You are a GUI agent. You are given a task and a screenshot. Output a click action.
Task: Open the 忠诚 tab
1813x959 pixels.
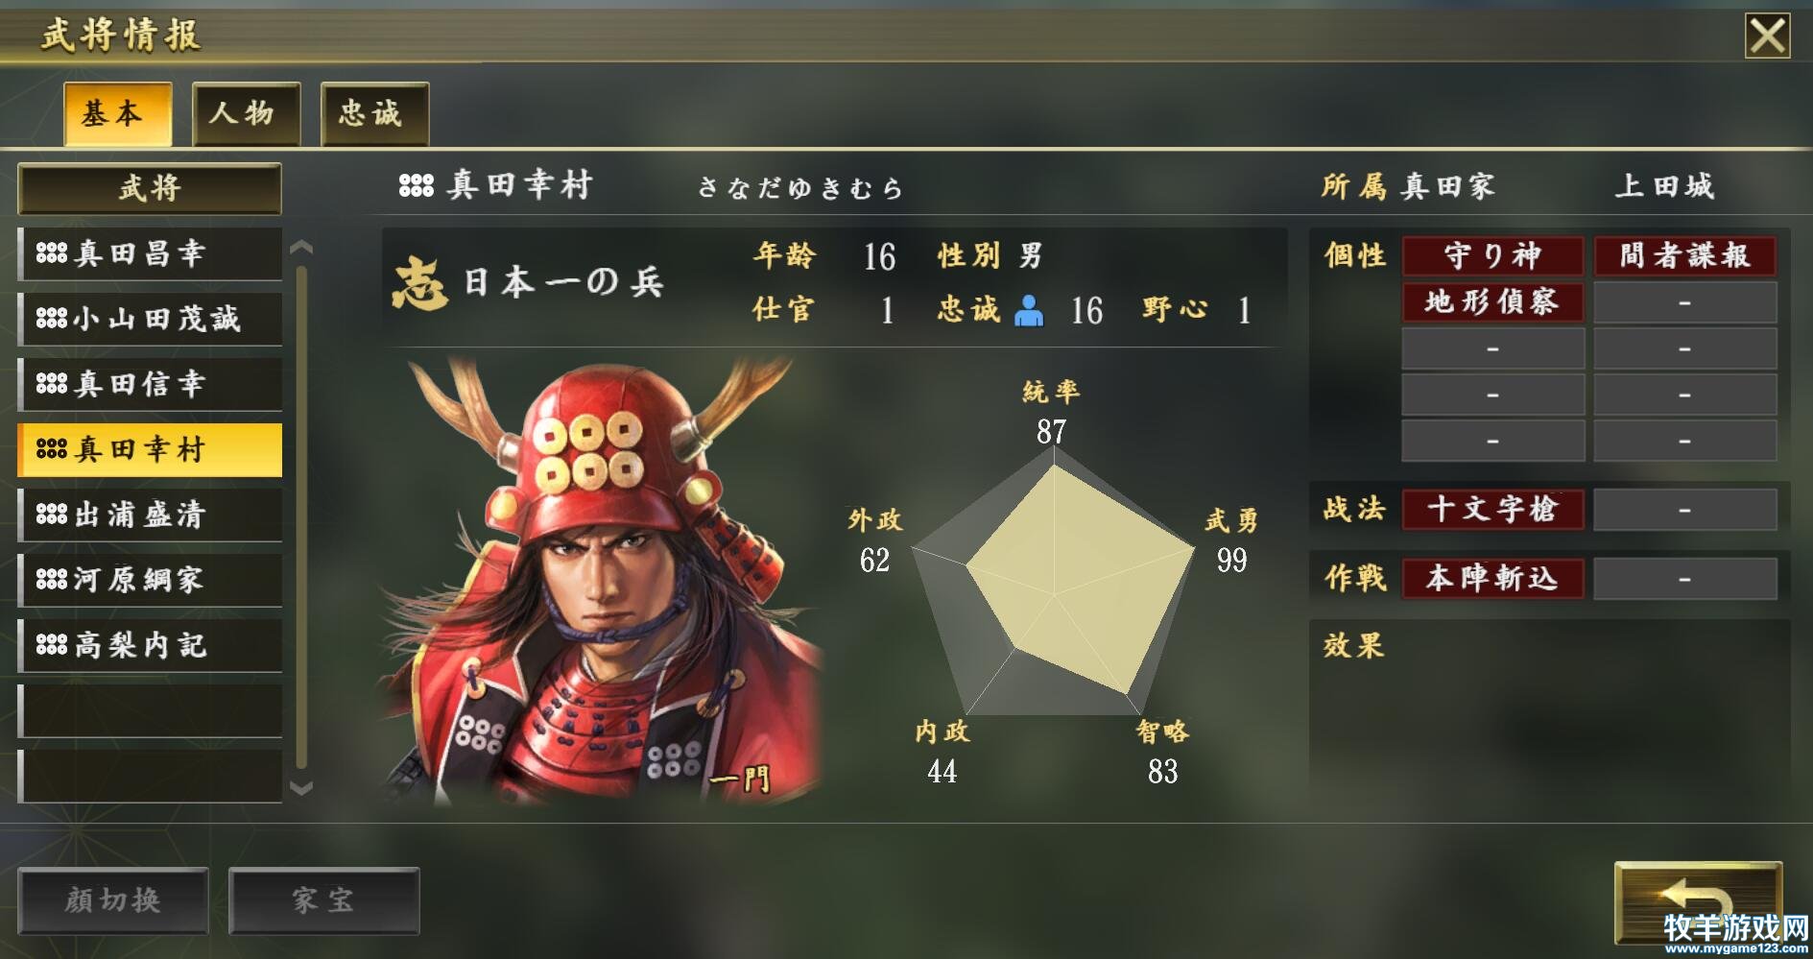374,113
